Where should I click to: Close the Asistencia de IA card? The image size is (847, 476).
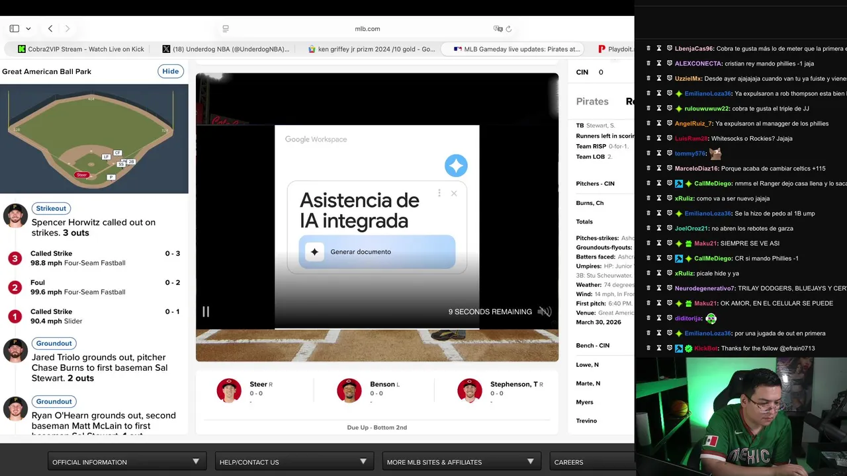454,193
